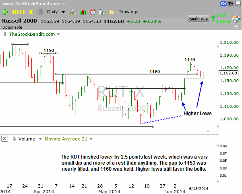Click the 6/13/2014 date label
This screenshot has height=194, width=242.
tap(199, 188)
